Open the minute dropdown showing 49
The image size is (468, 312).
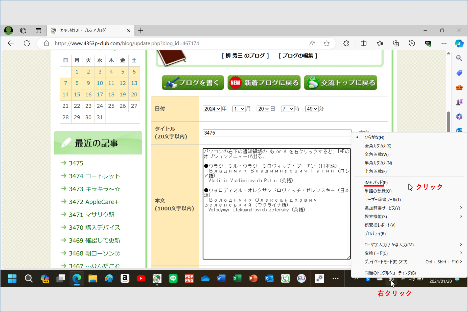point(312,109)
